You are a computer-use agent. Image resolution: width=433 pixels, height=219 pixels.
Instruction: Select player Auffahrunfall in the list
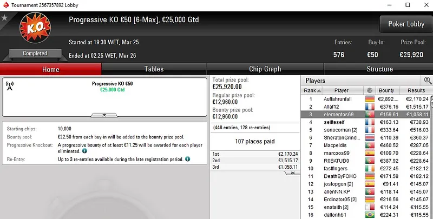(338, 99)
